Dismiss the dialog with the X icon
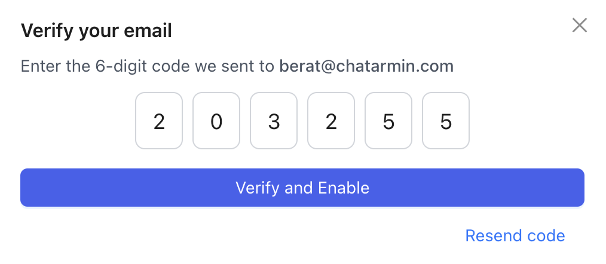606x264 pixels. pyautogui.click(x=580, y=25)
